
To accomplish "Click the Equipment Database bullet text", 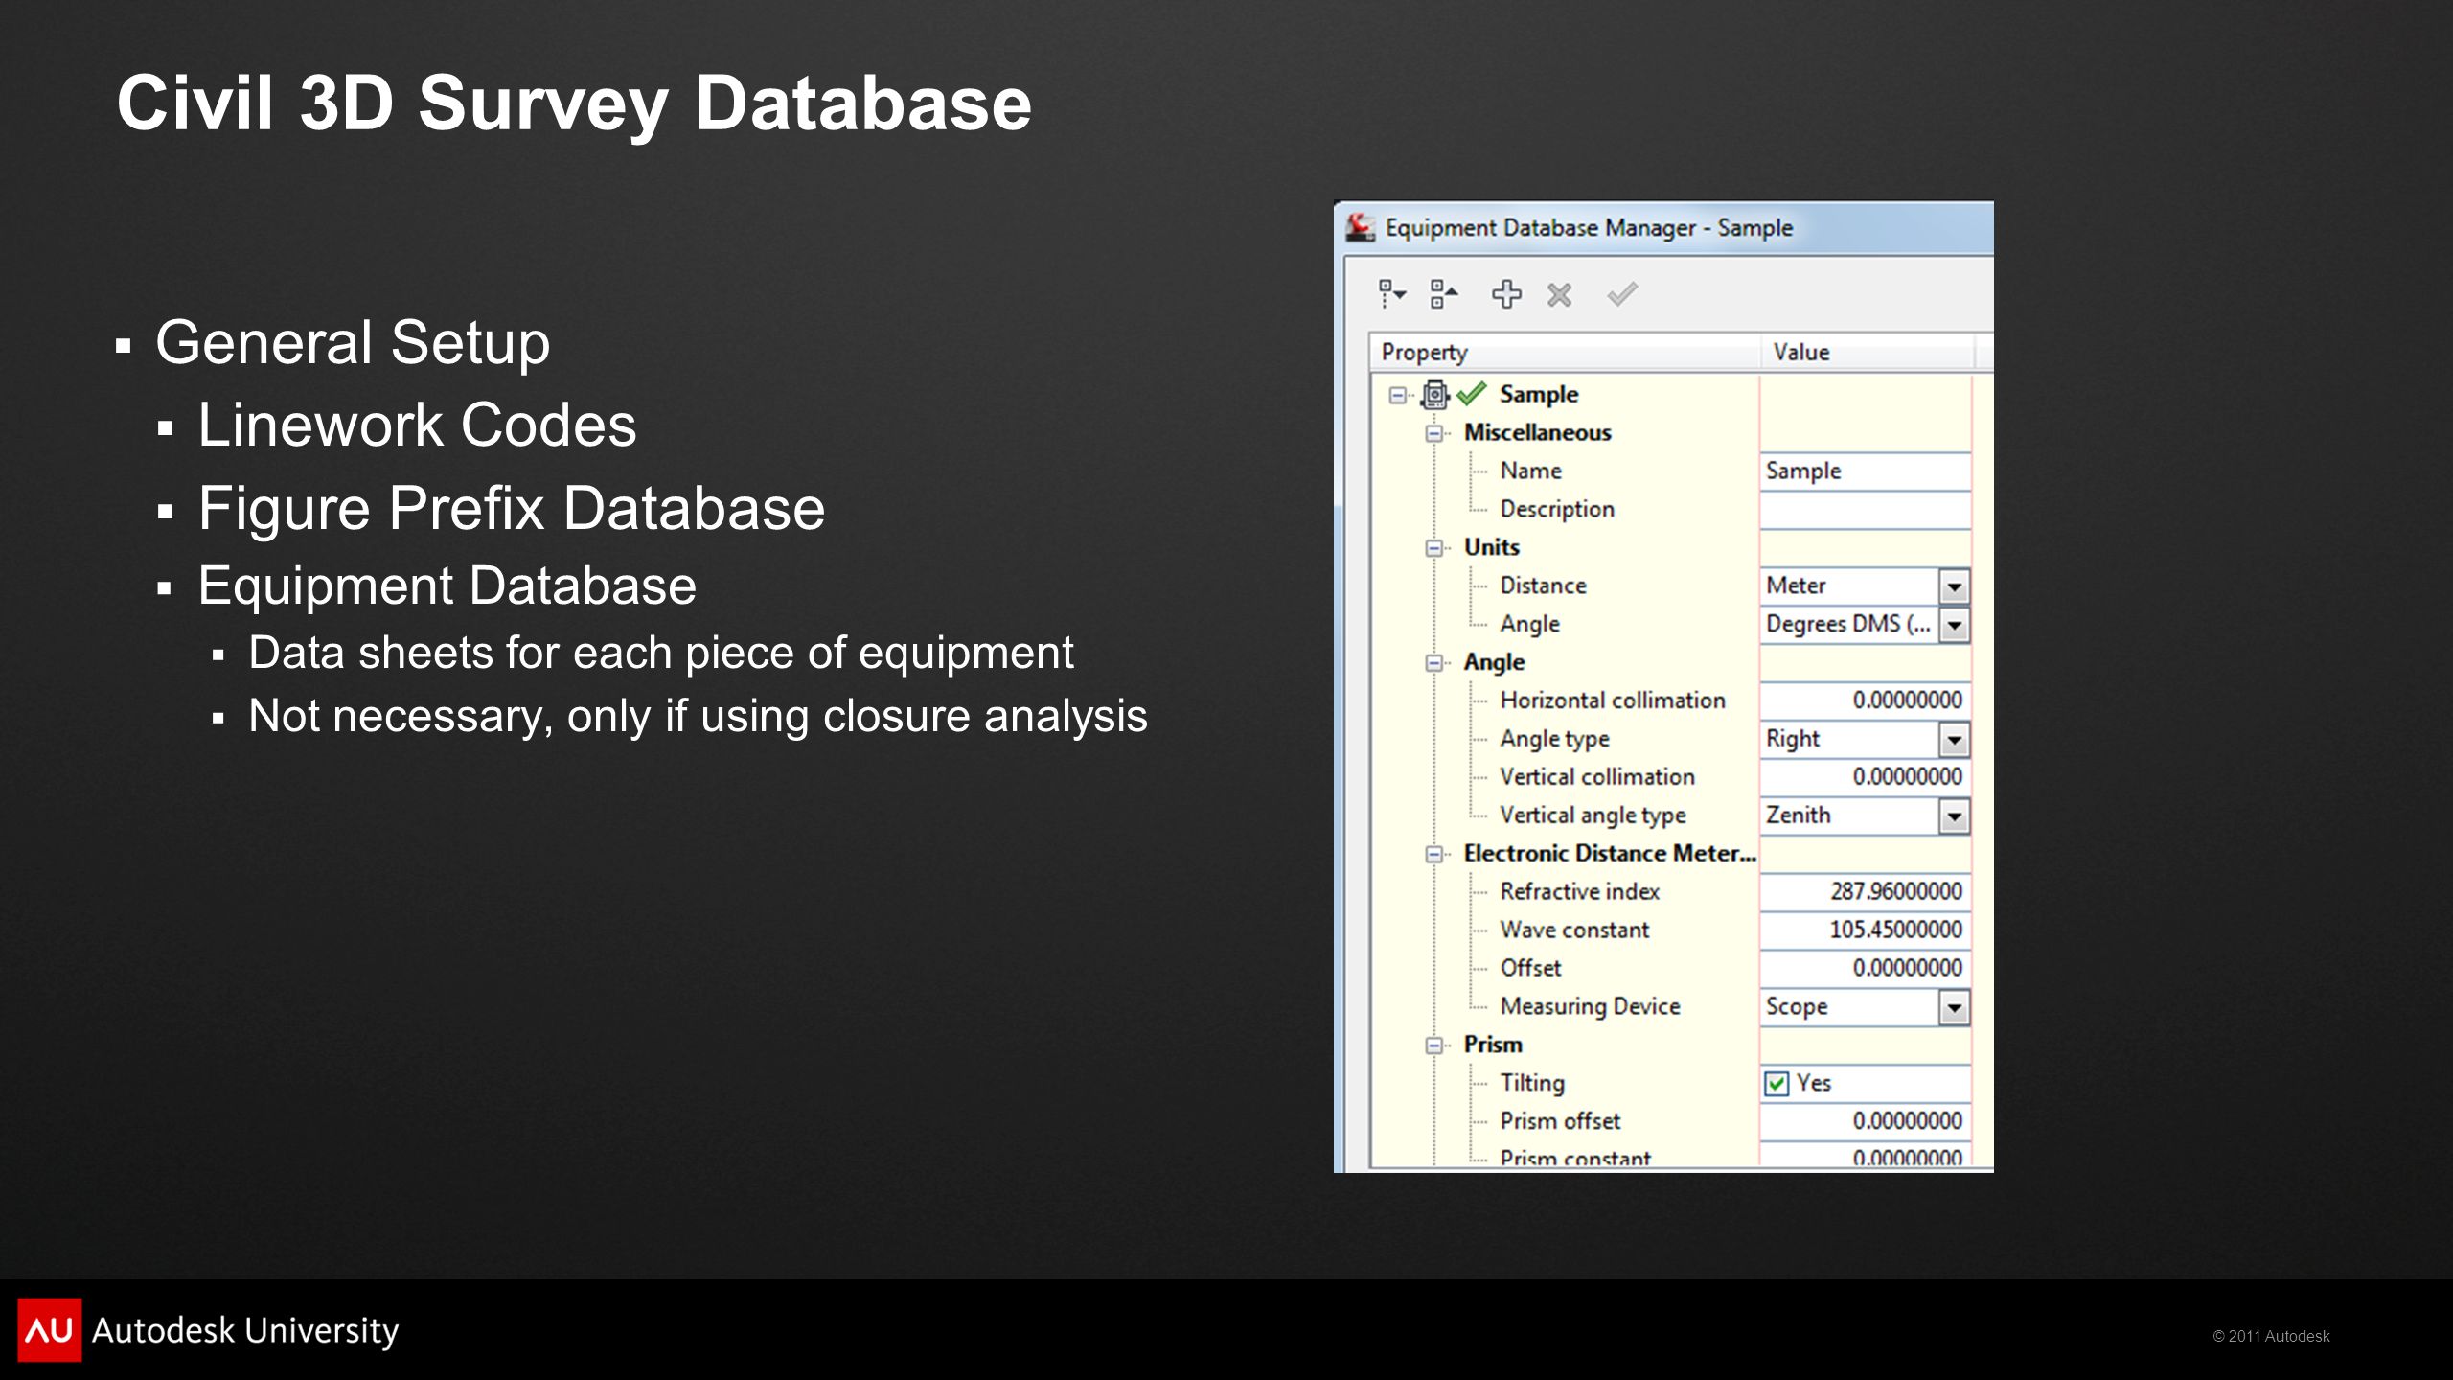I will click(447, 586).
